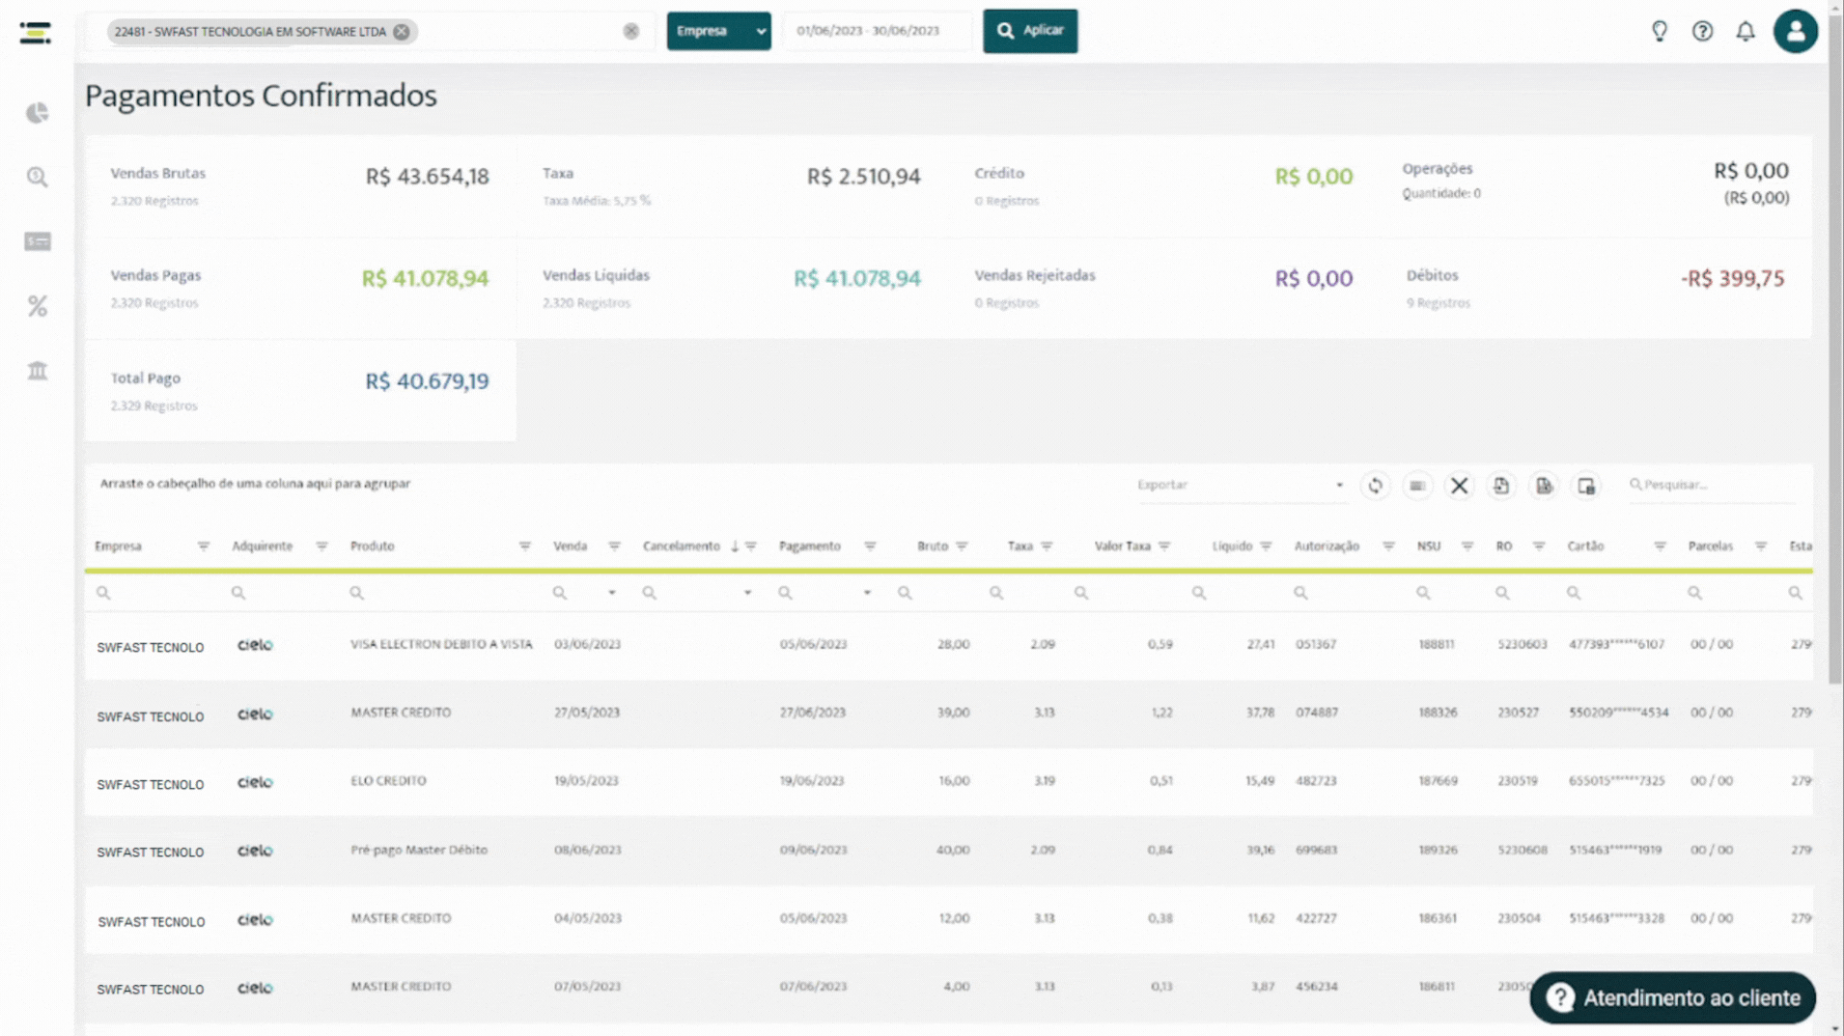Open the Parcelas column filter
The image size is (1844, 1036).
(x=1761, y=546)
